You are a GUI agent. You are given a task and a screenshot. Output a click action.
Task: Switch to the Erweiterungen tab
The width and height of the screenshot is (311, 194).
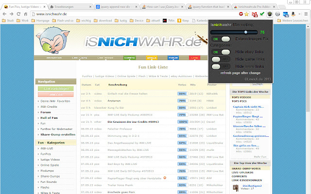pos(70,7)
